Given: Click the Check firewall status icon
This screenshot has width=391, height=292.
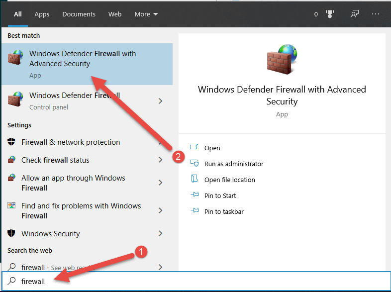Looking at the screenshot, I should [x=11, y=160].
